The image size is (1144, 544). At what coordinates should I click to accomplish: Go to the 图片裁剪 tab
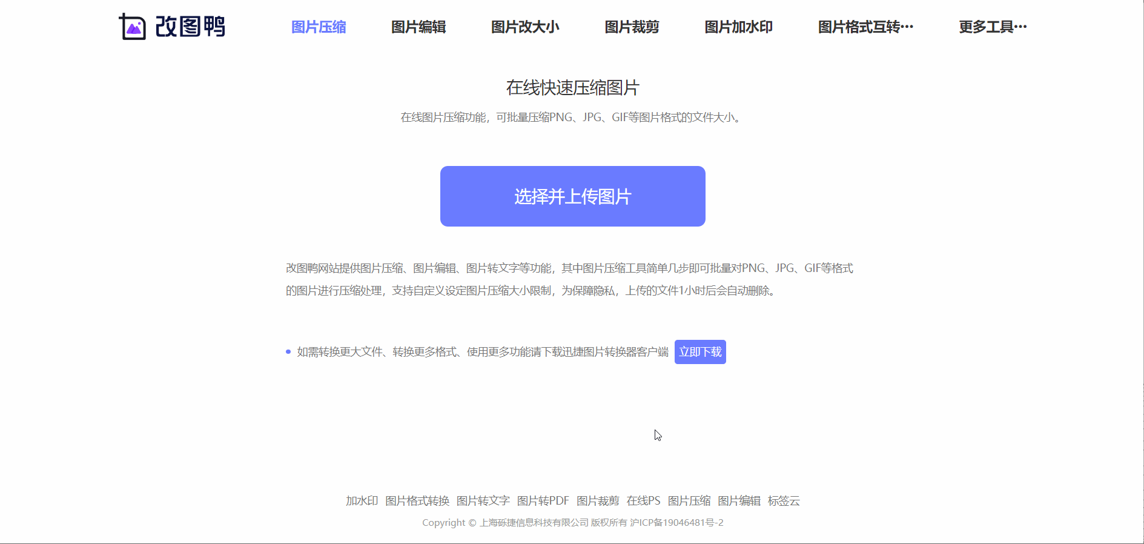632,27
